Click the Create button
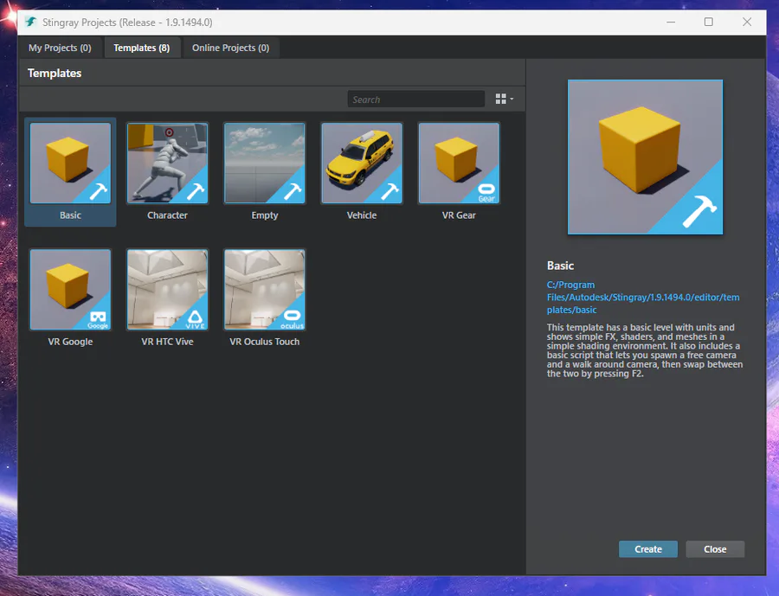Image resolution: width=779 pixels, height=596 pixels. pyautogui.click(x=647, y=549)
